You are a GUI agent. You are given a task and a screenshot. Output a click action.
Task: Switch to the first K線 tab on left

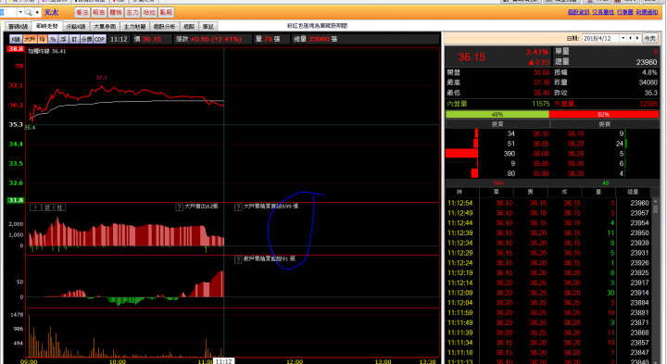[x=19, y=26]
